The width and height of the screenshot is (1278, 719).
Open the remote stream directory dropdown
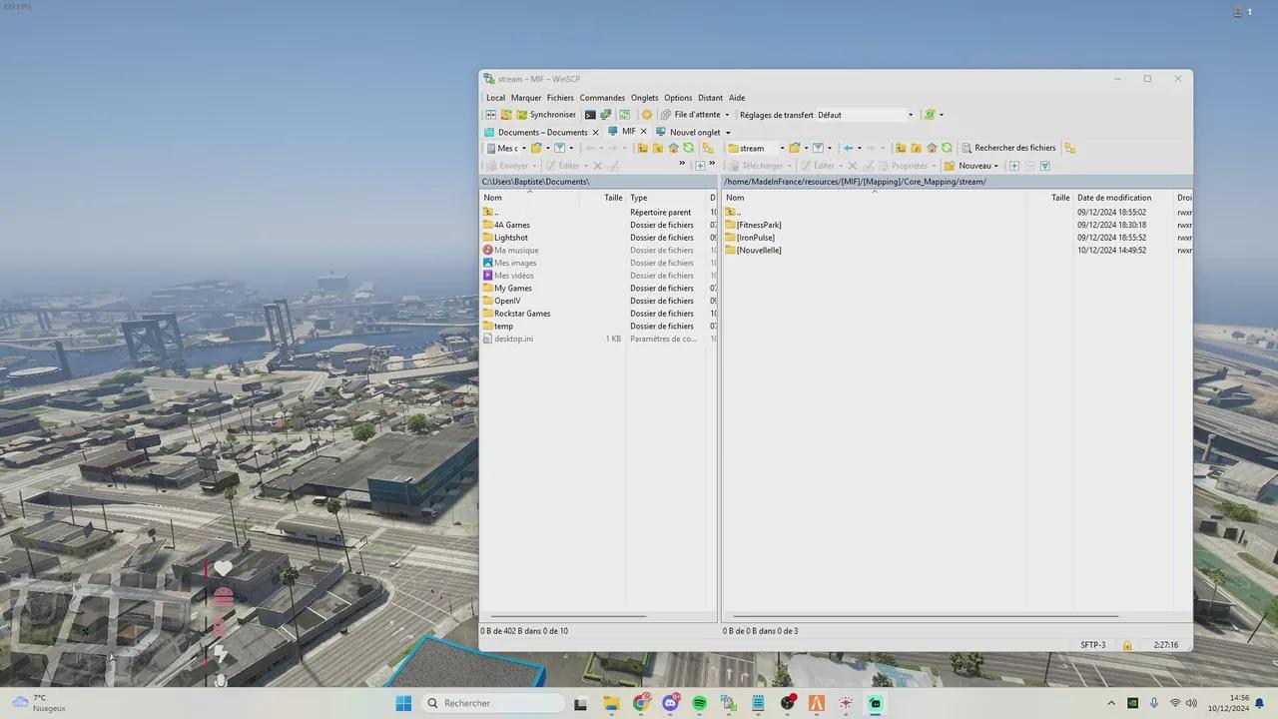click(x=756, y=148)
